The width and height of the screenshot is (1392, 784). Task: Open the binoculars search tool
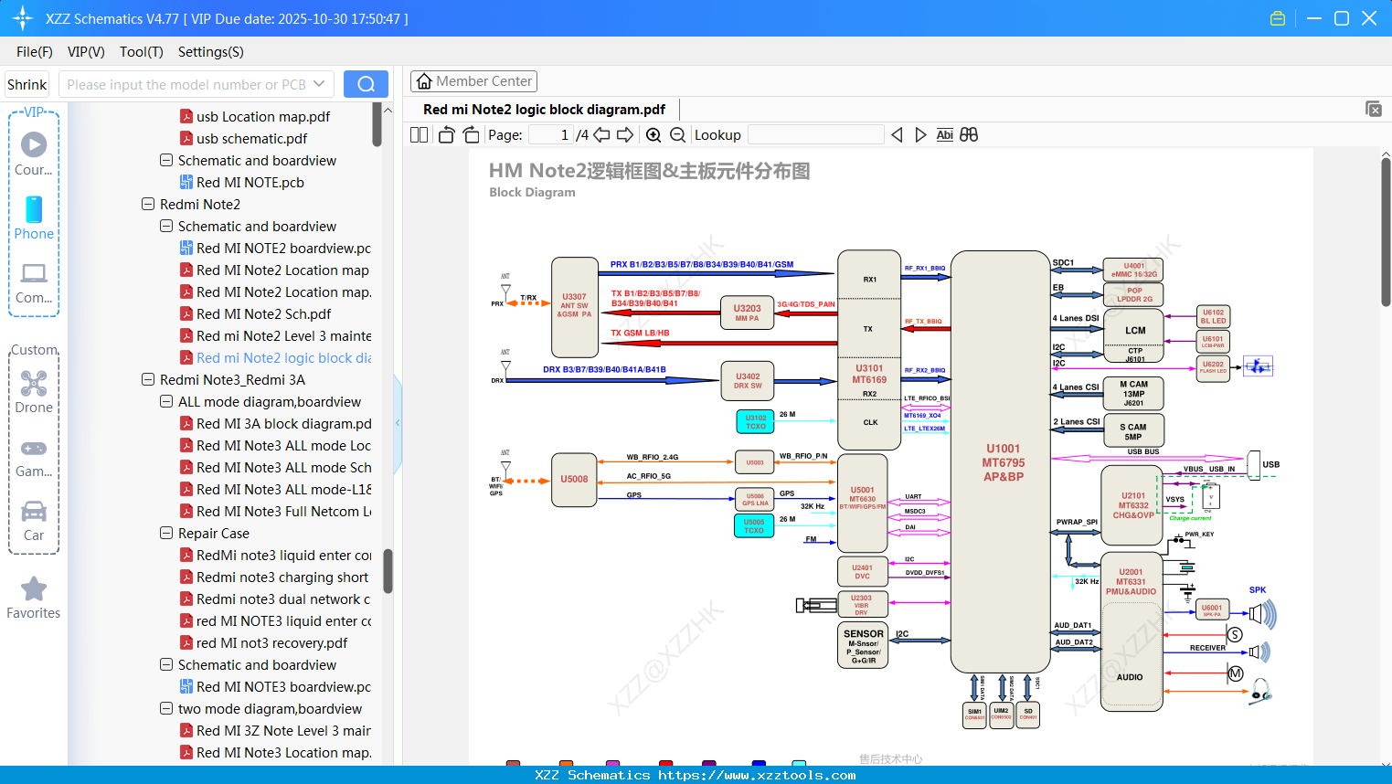point(970,134)
